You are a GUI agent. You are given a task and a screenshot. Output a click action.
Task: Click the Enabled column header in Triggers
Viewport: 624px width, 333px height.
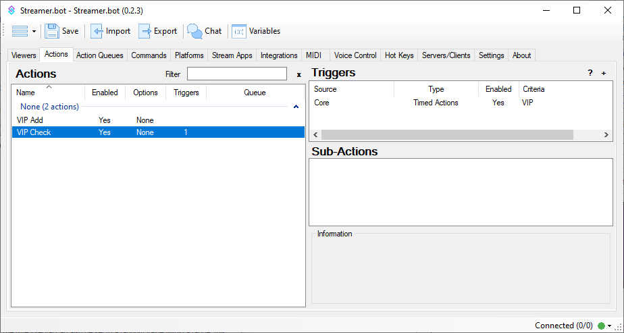[498, 89]
